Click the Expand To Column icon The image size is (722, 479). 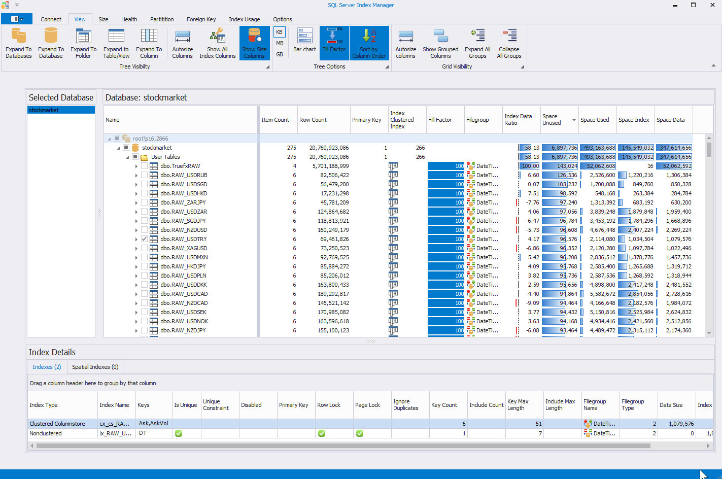tap(149, 36)
